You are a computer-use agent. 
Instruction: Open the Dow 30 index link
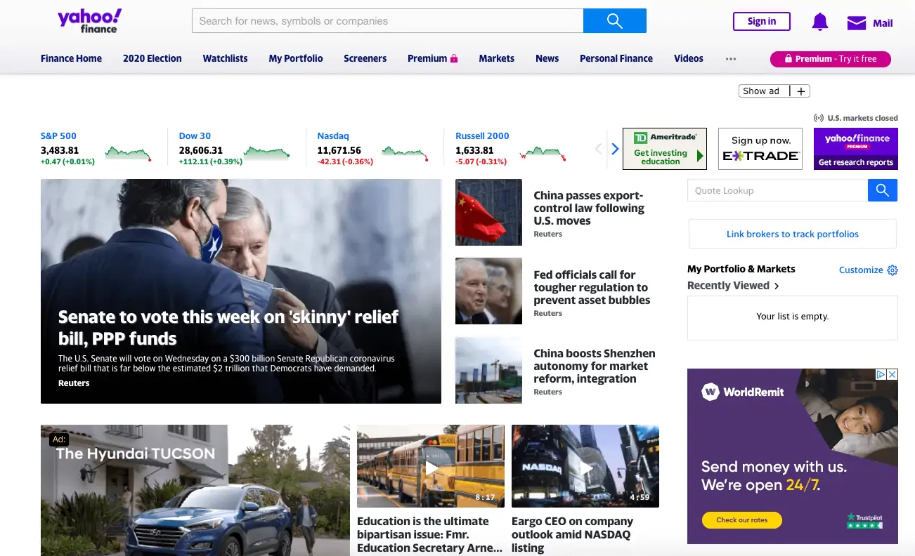click(195, 135)
